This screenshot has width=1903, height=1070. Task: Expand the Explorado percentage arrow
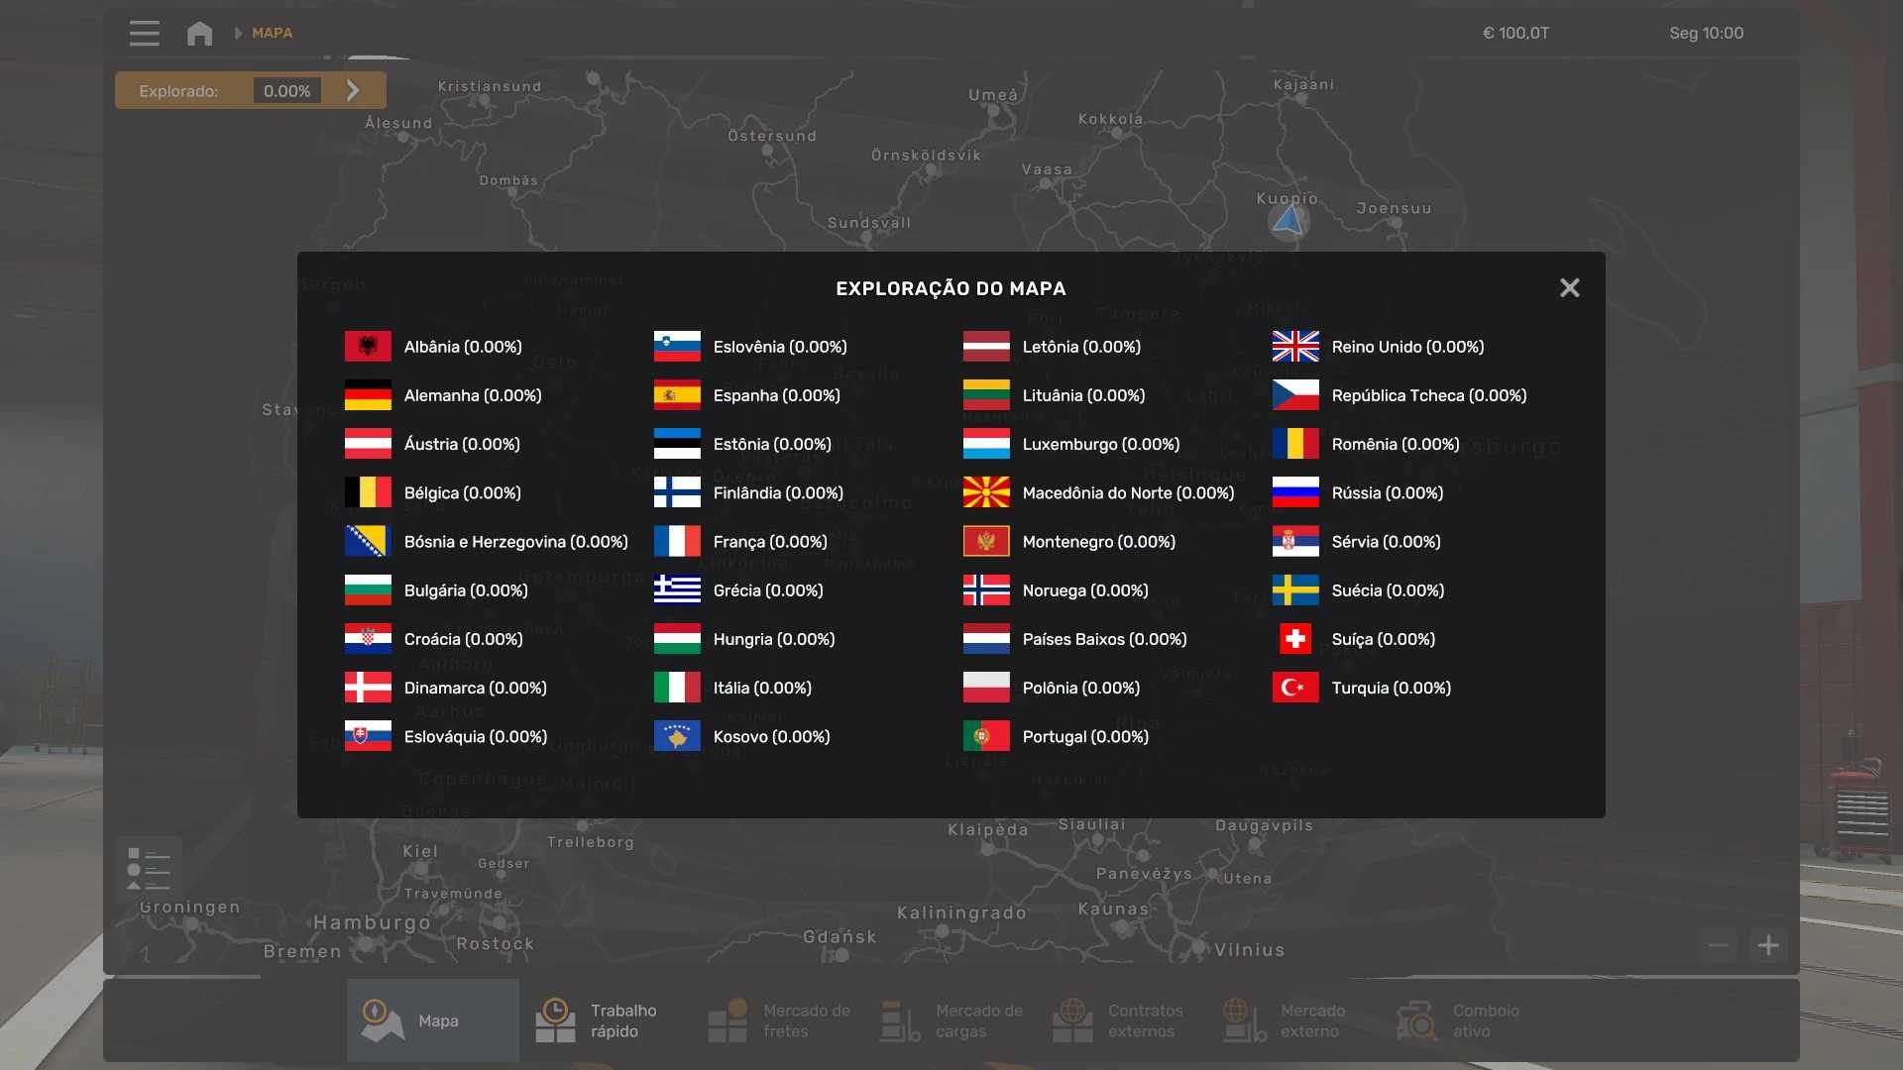[353, 90]
